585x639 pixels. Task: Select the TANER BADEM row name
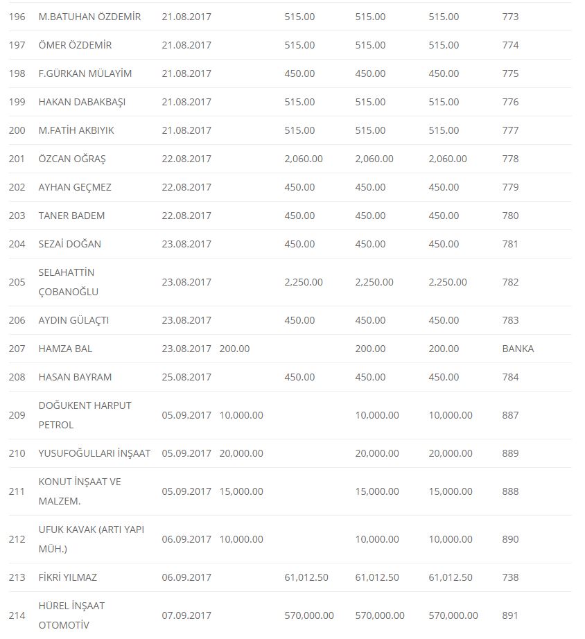coord(71,216)
